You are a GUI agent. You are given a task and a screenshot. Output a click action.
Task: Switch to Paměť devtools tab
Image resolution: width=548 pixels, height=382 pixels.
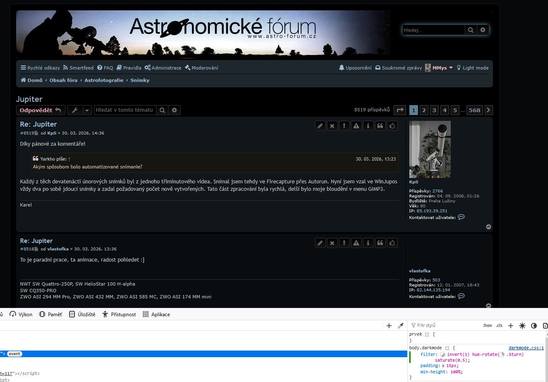50,315
